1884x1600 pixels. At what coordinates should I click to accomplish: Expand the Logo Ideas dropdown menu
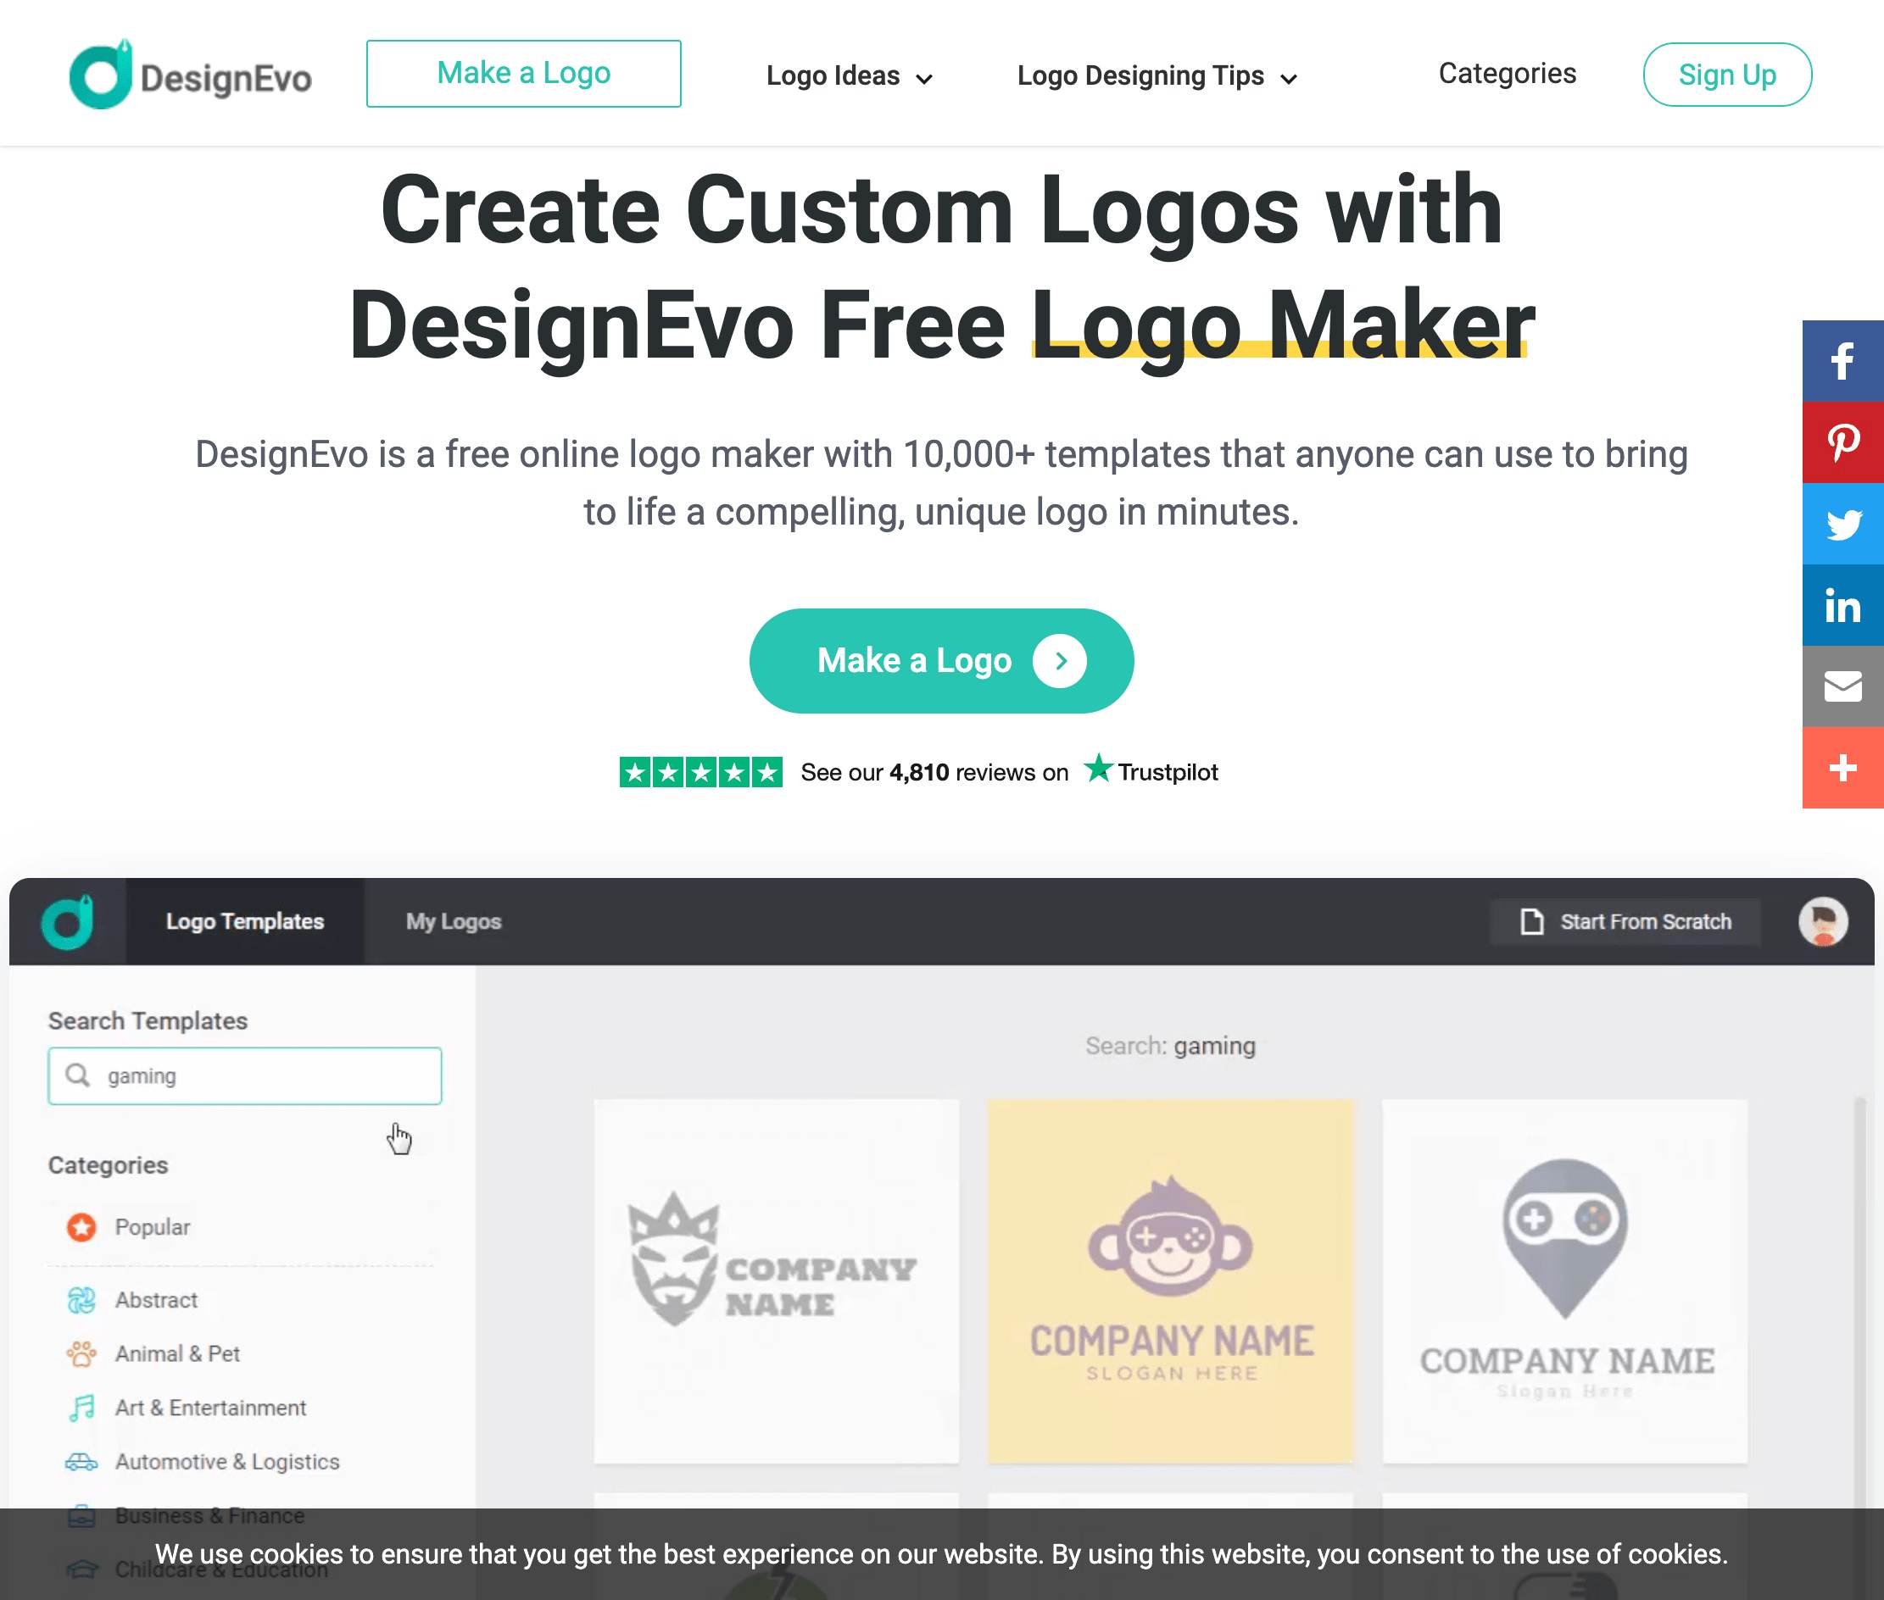click(x=850, y=76)
